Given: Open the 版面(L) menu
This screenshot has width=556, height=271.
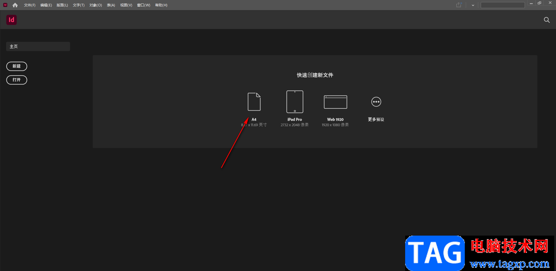Looking at the screenshot, I should 62,5.
